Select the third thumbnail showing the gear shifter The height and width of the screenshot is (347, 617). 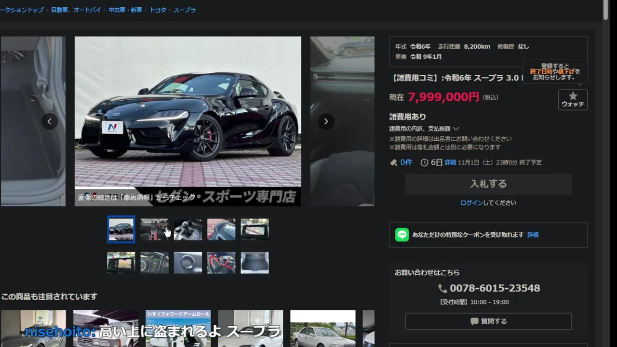coord(188,229)
